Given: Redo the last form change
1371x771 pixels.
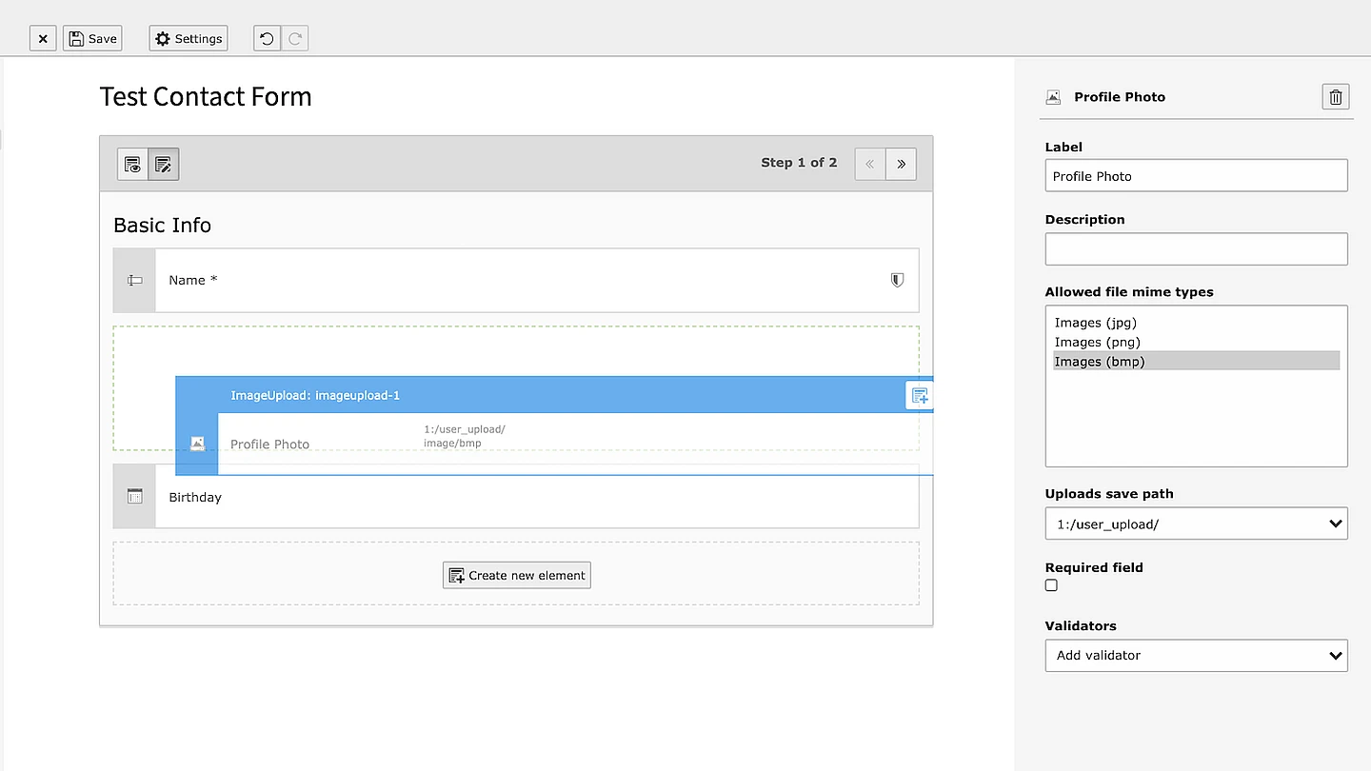Looking at the screenshot, I should point(294,38).
